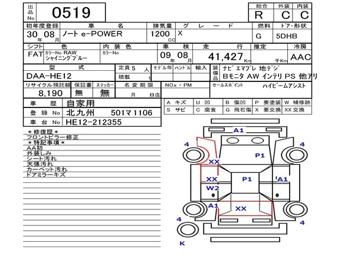Click the front left wheel circle

(193, 155)
